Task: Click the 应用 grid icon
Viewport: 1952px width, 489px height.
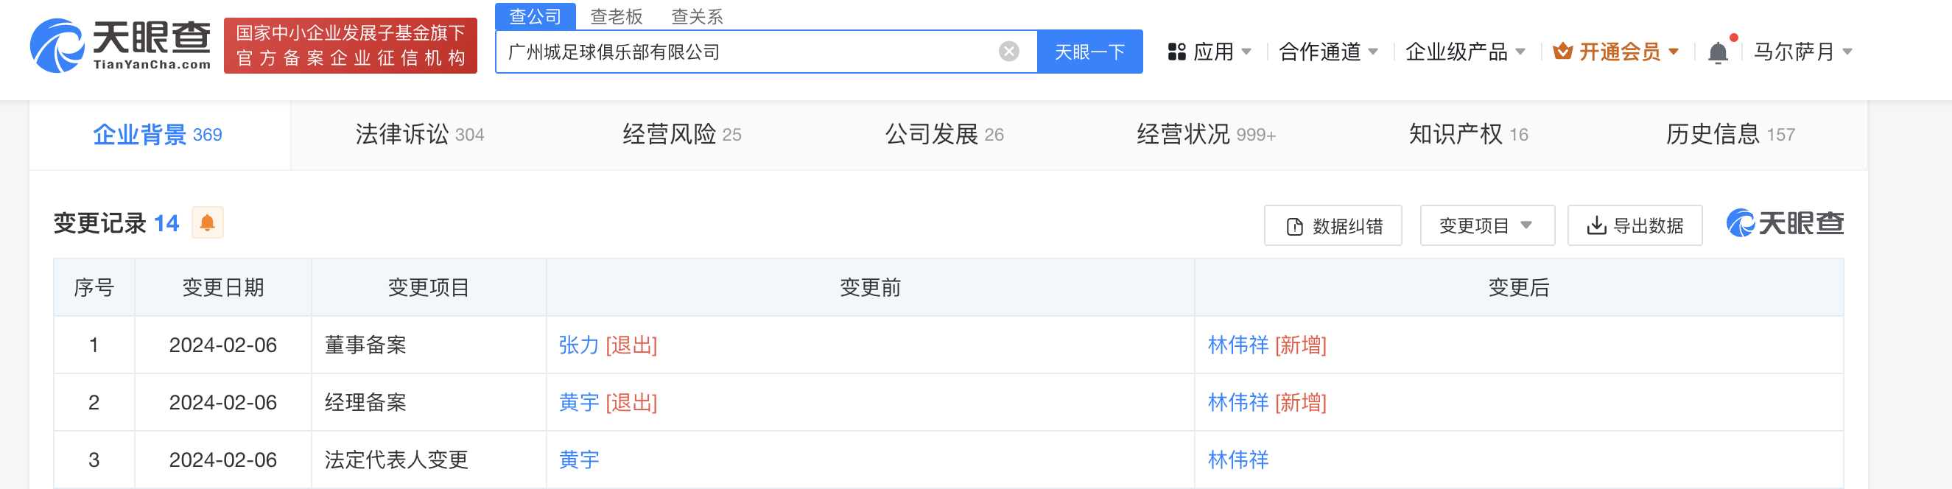Action: 1176,52
